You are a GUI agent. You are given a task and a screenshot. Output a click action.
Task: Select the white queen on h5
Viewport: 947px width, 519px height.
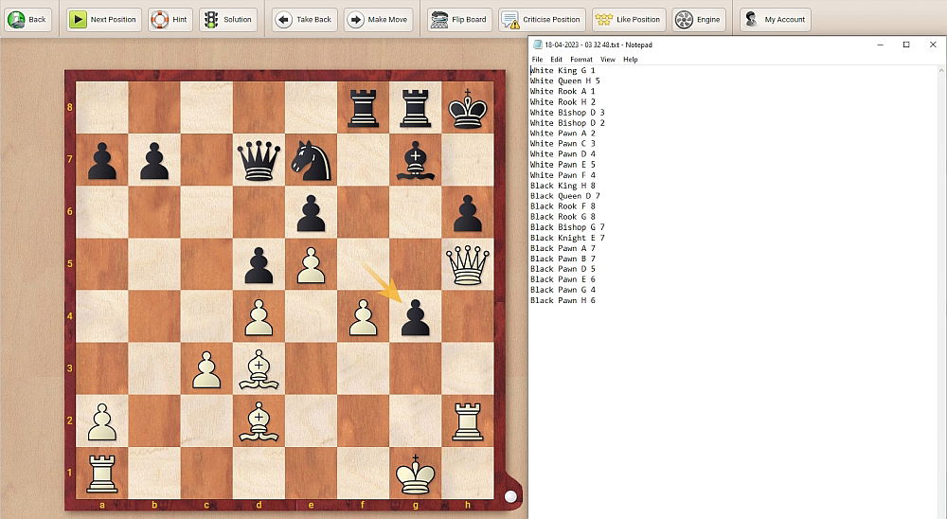pos(467,263)
